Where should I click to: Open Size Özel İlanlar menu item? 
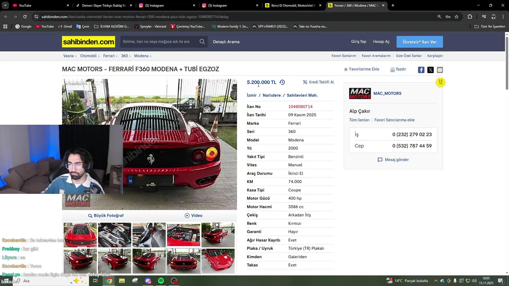click(409, 56)
